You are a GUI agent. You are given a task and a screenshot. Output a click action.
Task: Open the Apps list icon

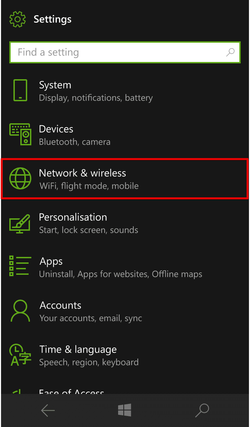[x=20, y=266]
